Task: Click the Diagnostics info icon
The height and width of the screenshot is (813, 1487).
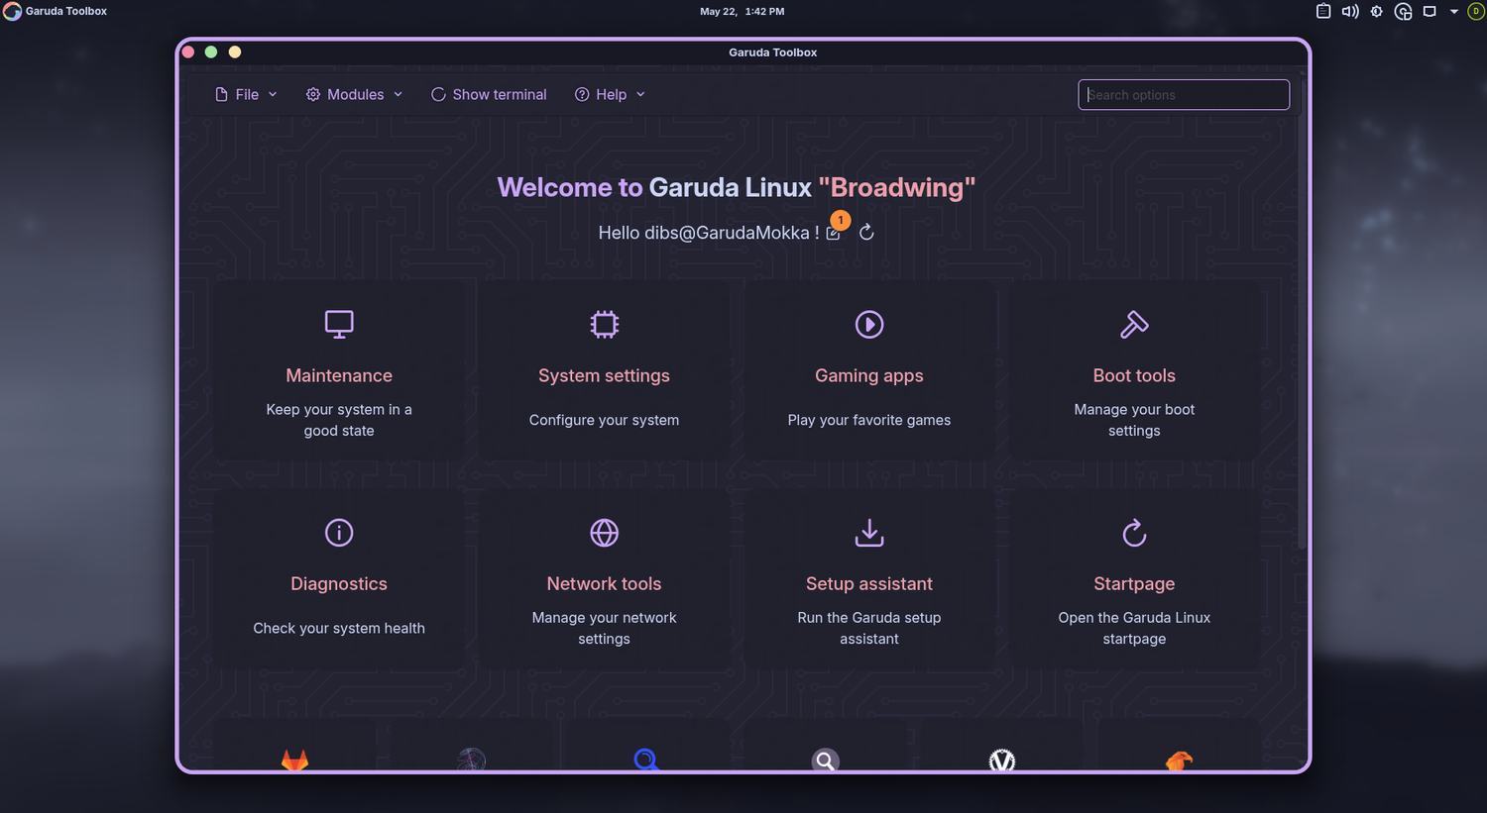Action: pos(339,533)
